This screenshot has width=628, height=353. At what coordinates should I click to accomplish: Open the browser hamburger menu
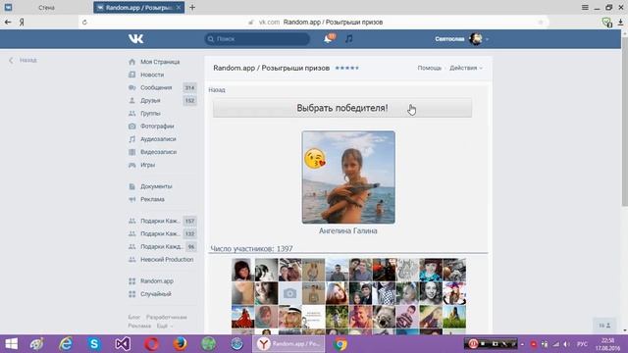tap(585, 7)
